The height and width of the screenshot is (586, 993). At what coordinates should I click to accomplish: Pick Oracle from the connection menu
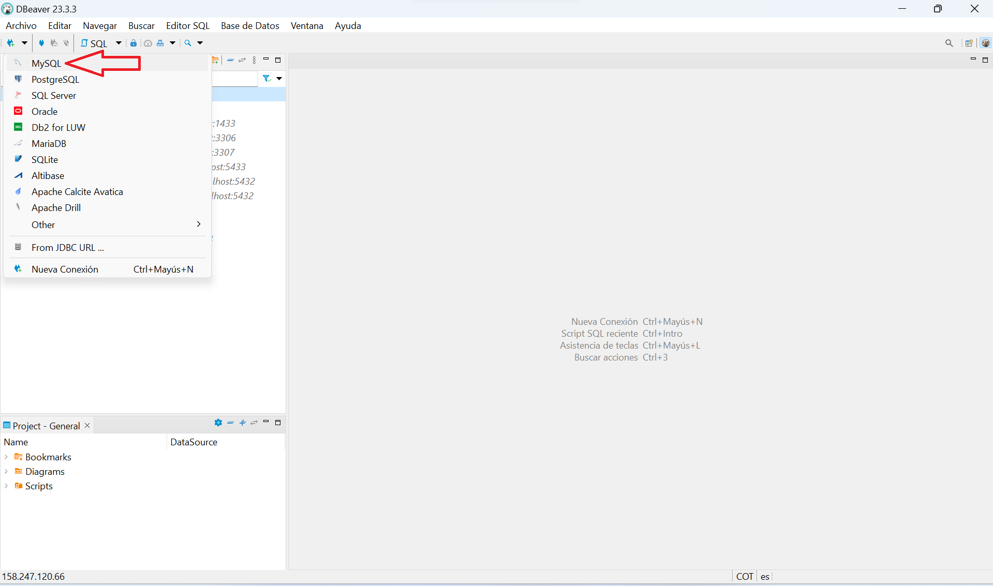(106, 111)
